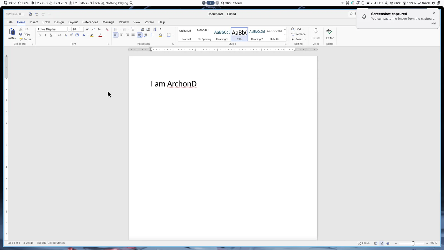The height and width of the screenshot is (250, 444).
Task: Apply superscript formatting
Action: point(71,35)
